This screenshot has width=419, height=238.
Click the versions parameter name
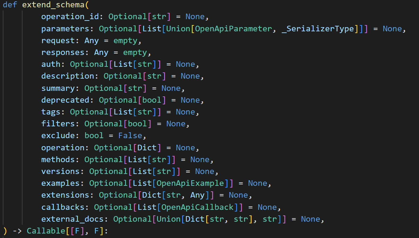click(x=60, y=172)
